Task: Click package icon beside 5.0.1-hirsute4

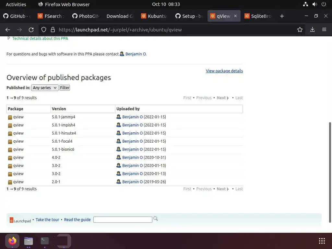Action: coord(10,133)
